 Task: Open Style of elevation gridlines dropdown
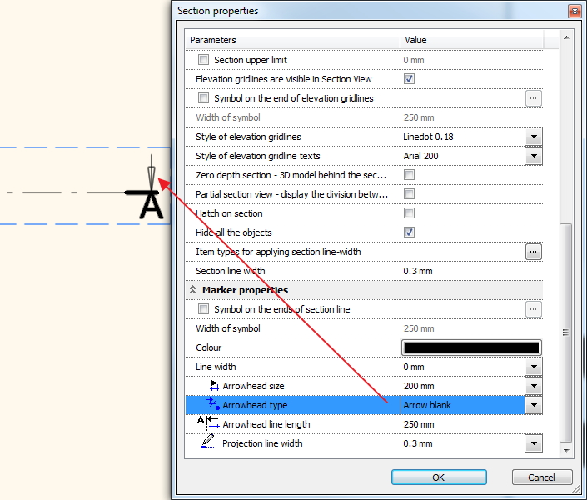pyautogui.click(x=534, y=137)
